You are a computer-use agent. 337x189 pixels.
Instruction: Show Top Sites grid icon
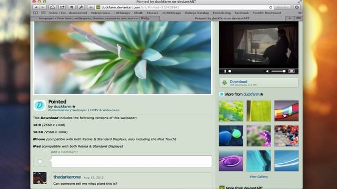tap(43, 13)
